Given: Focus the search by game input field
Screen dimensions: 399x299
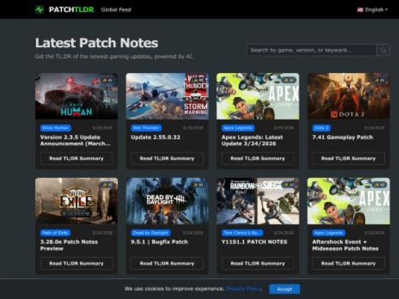Looking at the screenshot, I should (312, 50).
